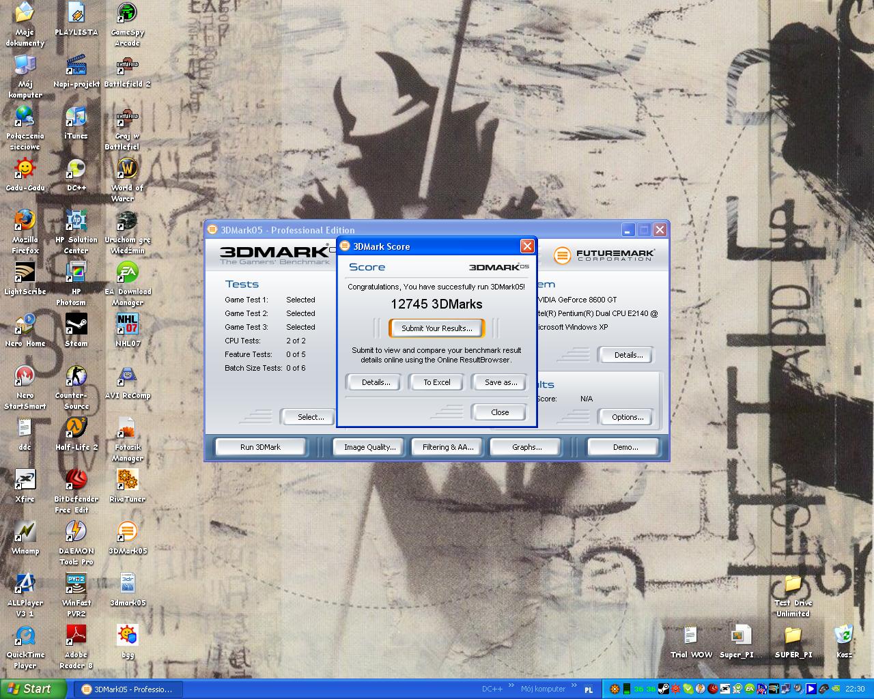874x699 pixels.
Task: Click the 22:30 taskbar clock
Action: 855,689
